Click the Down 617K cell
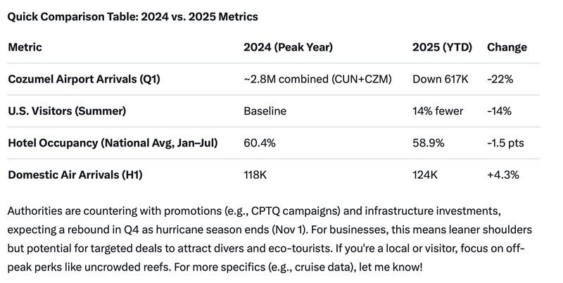 440,79
